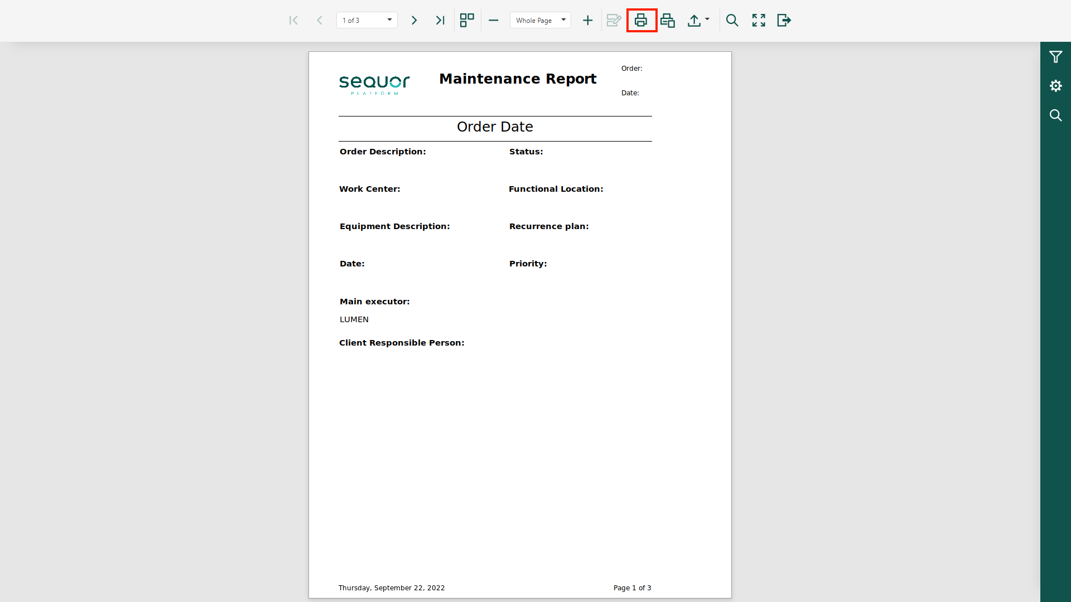Viewport: 1071px width, 602px height.
Task: Open export options gear in sidebar
Action: pyautogui.click(x=1055, y=86)
